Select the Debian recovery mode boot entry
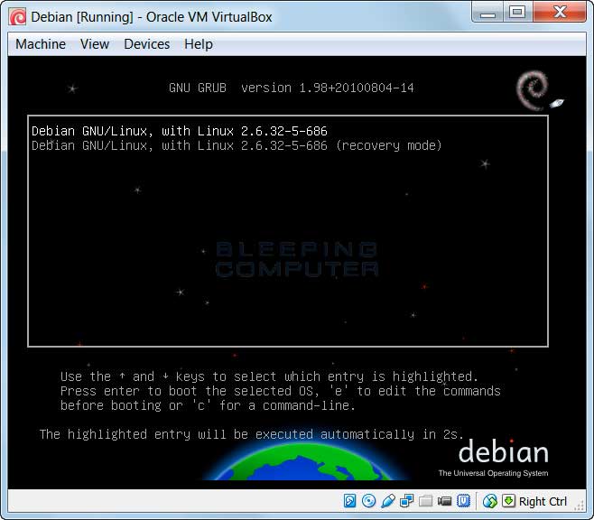The width and height of the screenshot is (594, 520). click(x=236, y=145)
